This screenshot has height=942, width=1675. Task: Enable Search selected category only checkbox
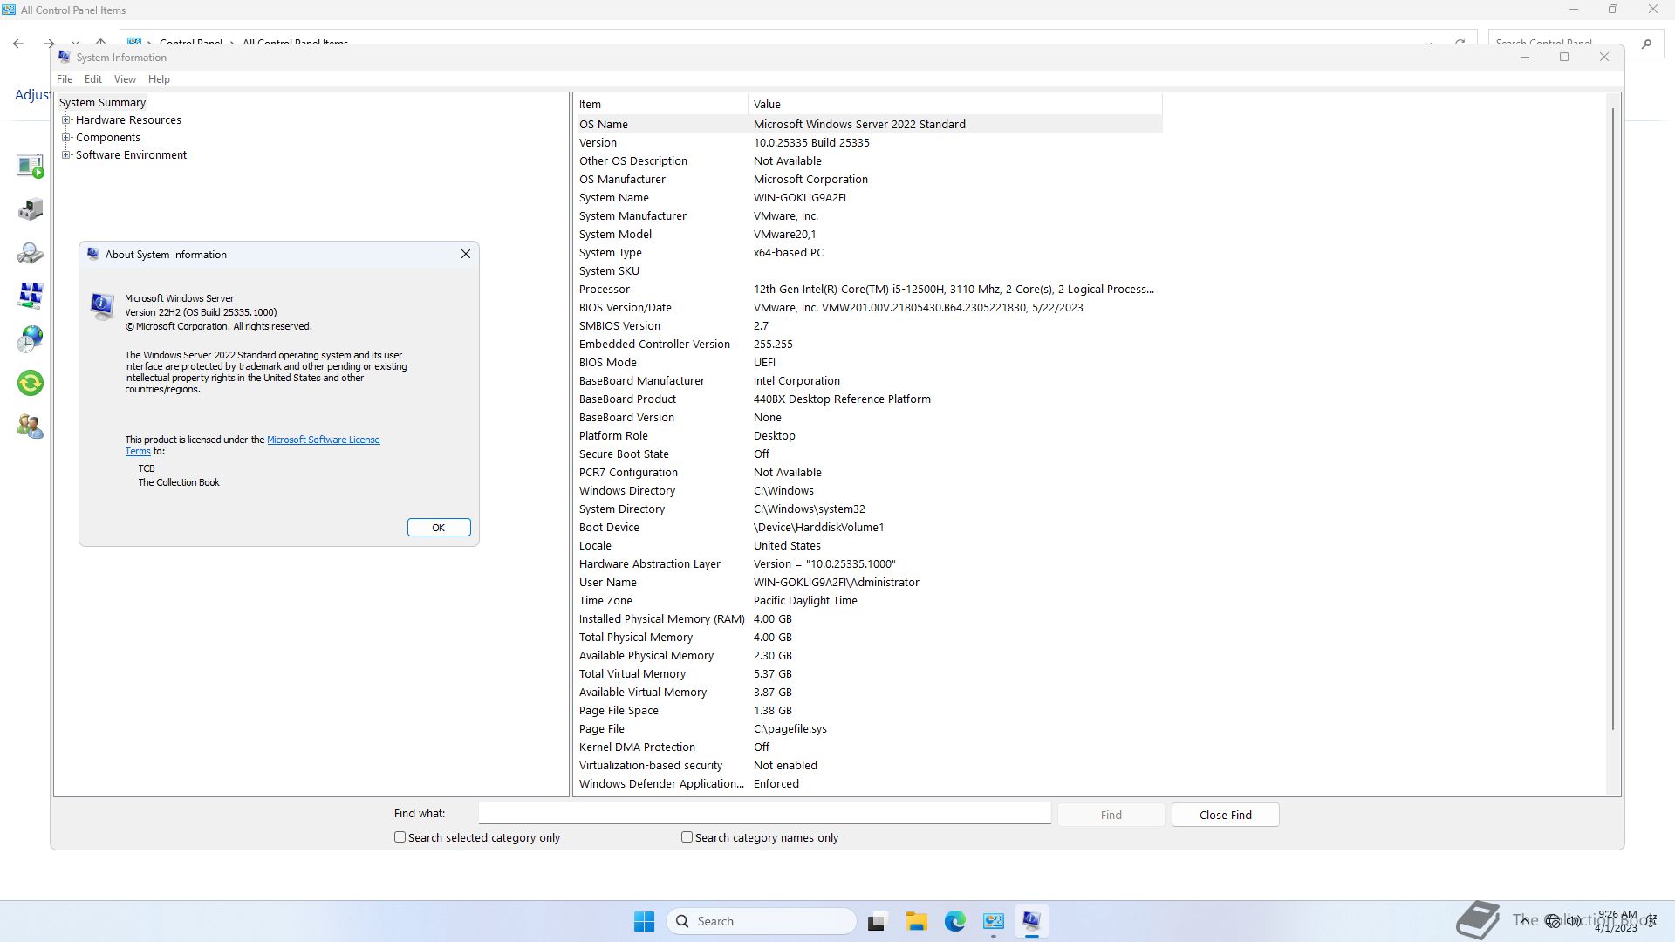point(400,837)
